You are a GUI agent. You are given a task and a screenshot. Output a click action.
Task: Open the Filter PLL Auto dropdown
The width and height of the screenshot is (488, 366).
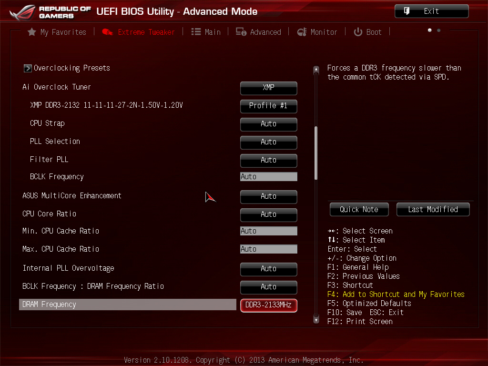(269, 161)
